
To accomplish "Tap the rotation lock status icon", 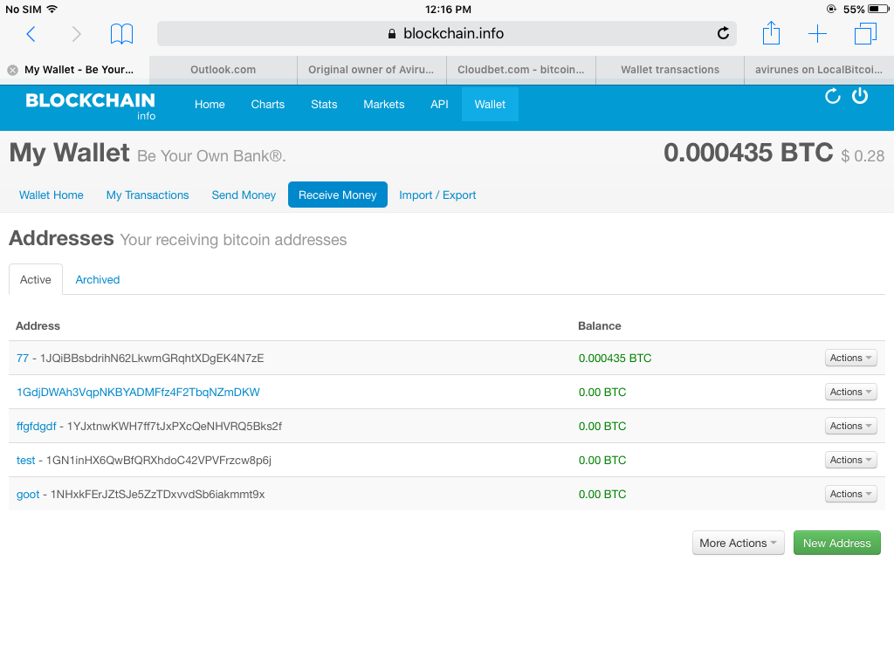I will pyautogui.click(x=831, y=9).
